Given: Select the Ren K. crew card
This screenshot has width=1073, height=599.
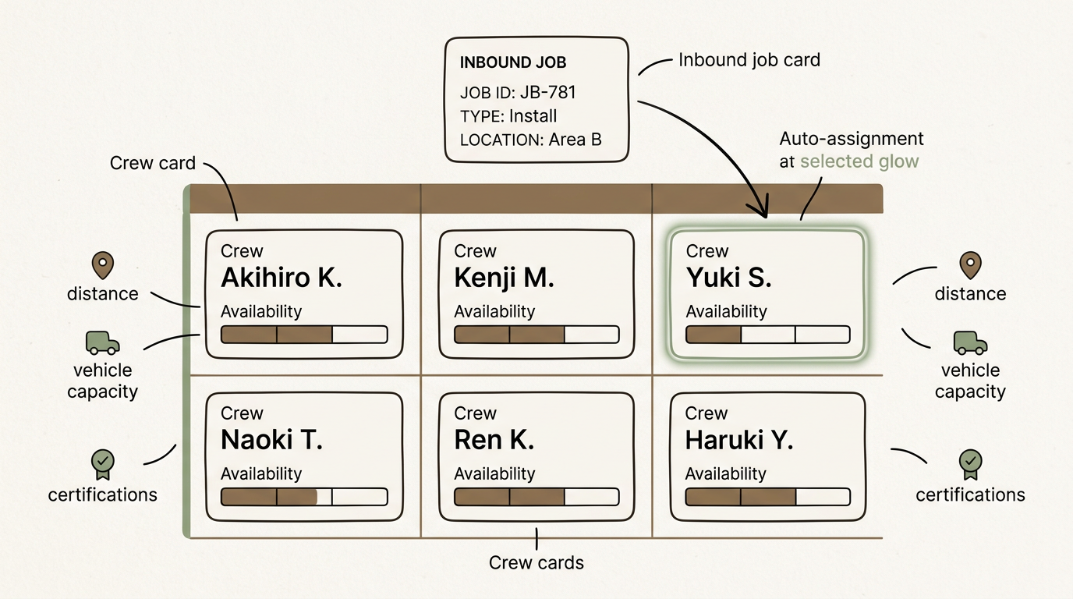Looking at the screenshot, I should coord(536,457).
